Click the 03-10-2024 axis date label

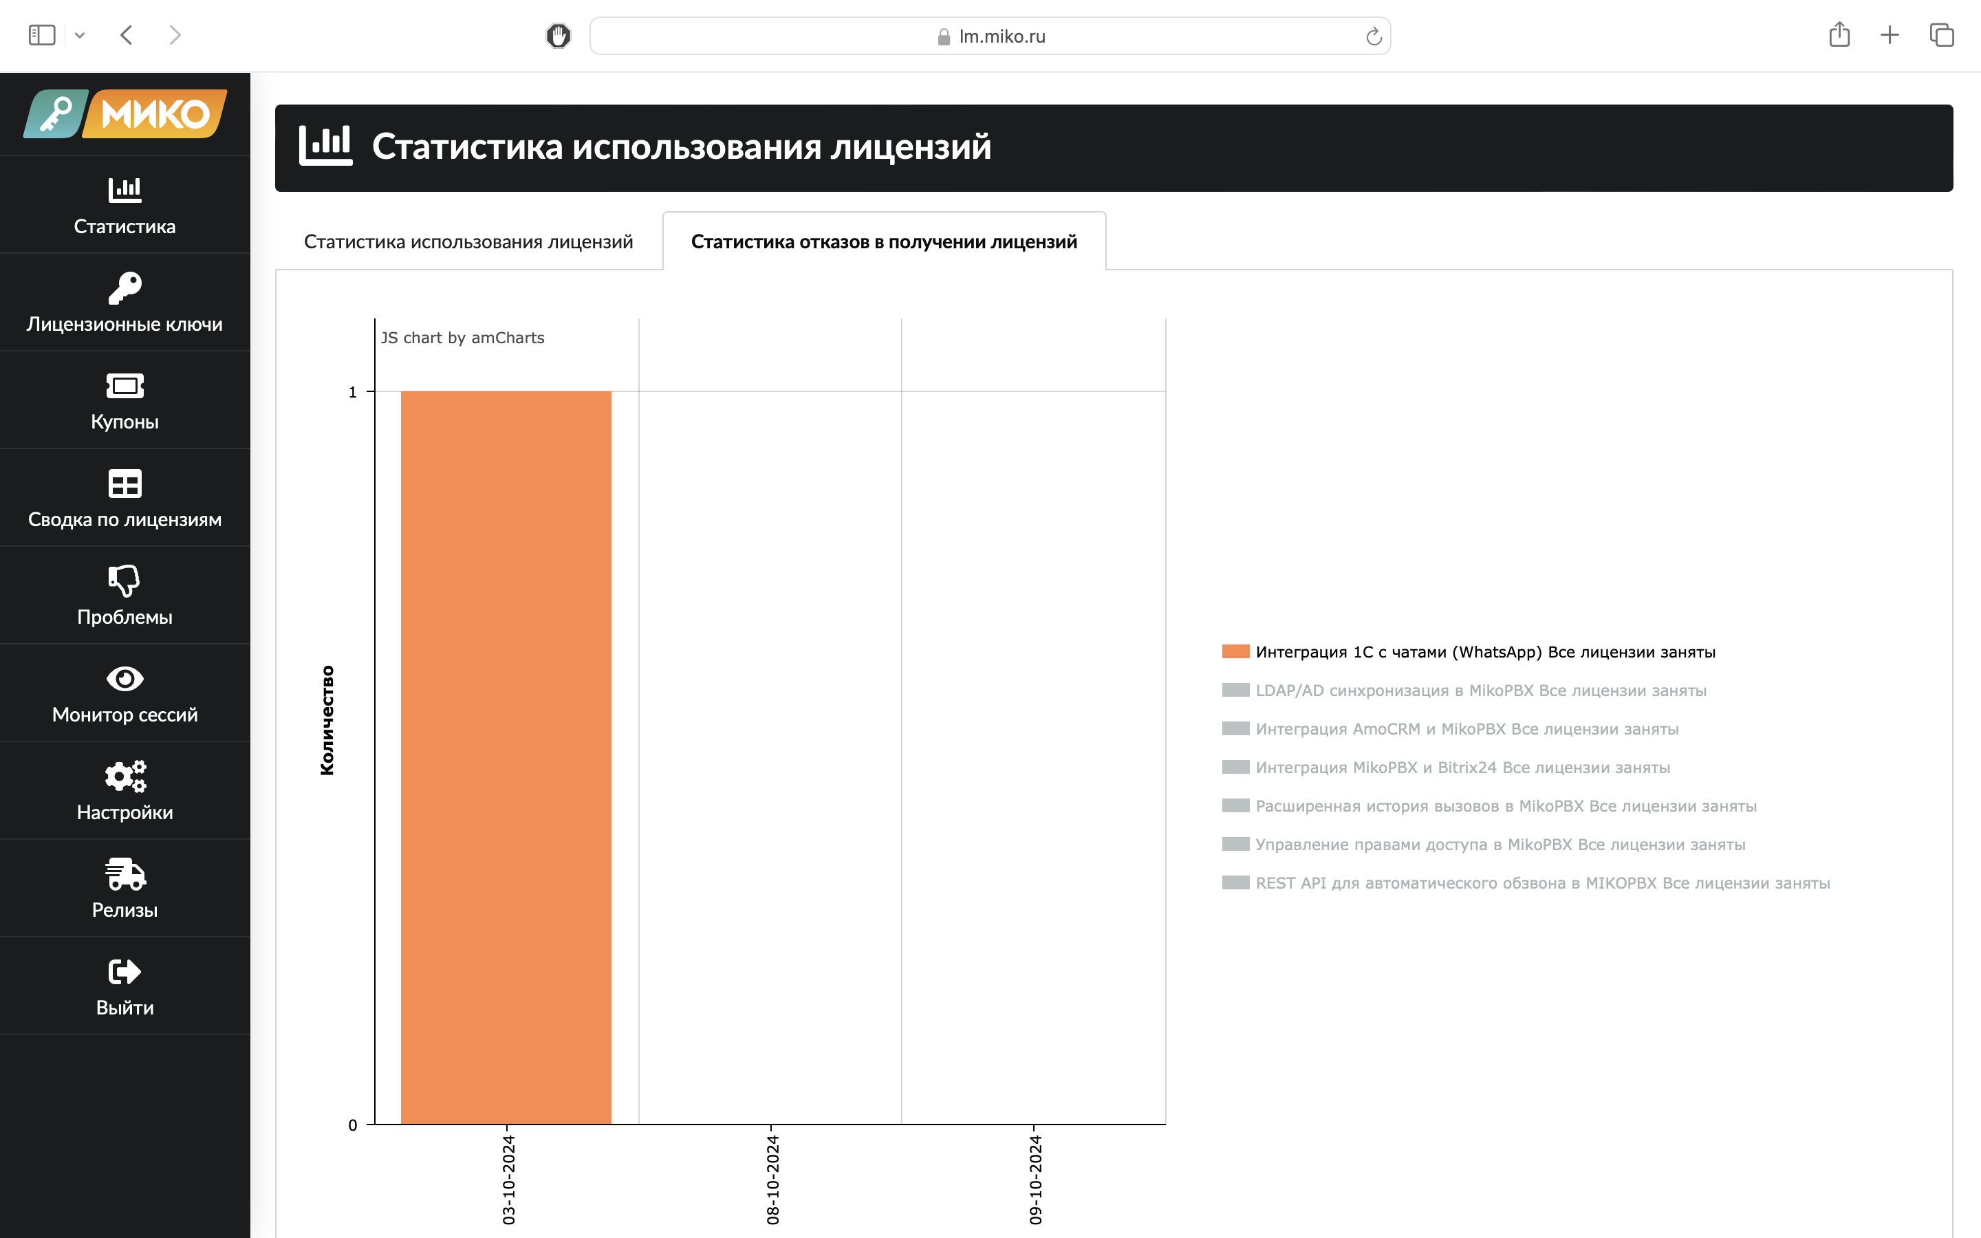(508, 1179)
